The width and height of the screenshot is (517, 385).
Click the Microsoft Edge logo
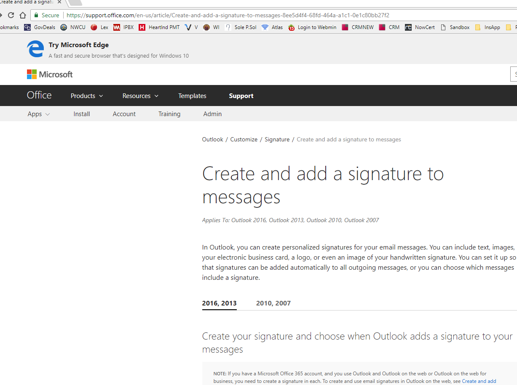[35, 49]
